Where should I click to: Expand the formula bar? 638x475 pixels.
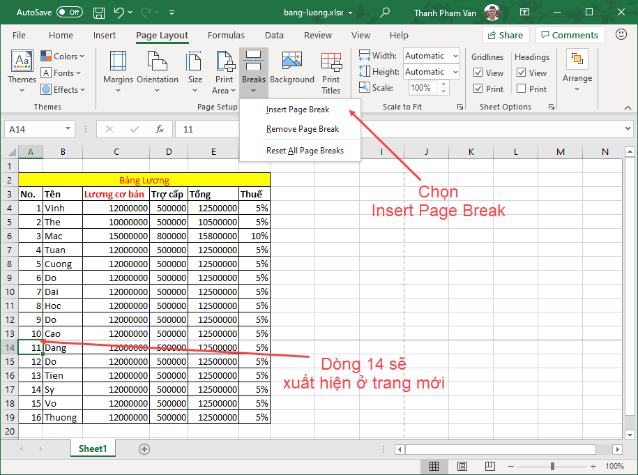628,128
